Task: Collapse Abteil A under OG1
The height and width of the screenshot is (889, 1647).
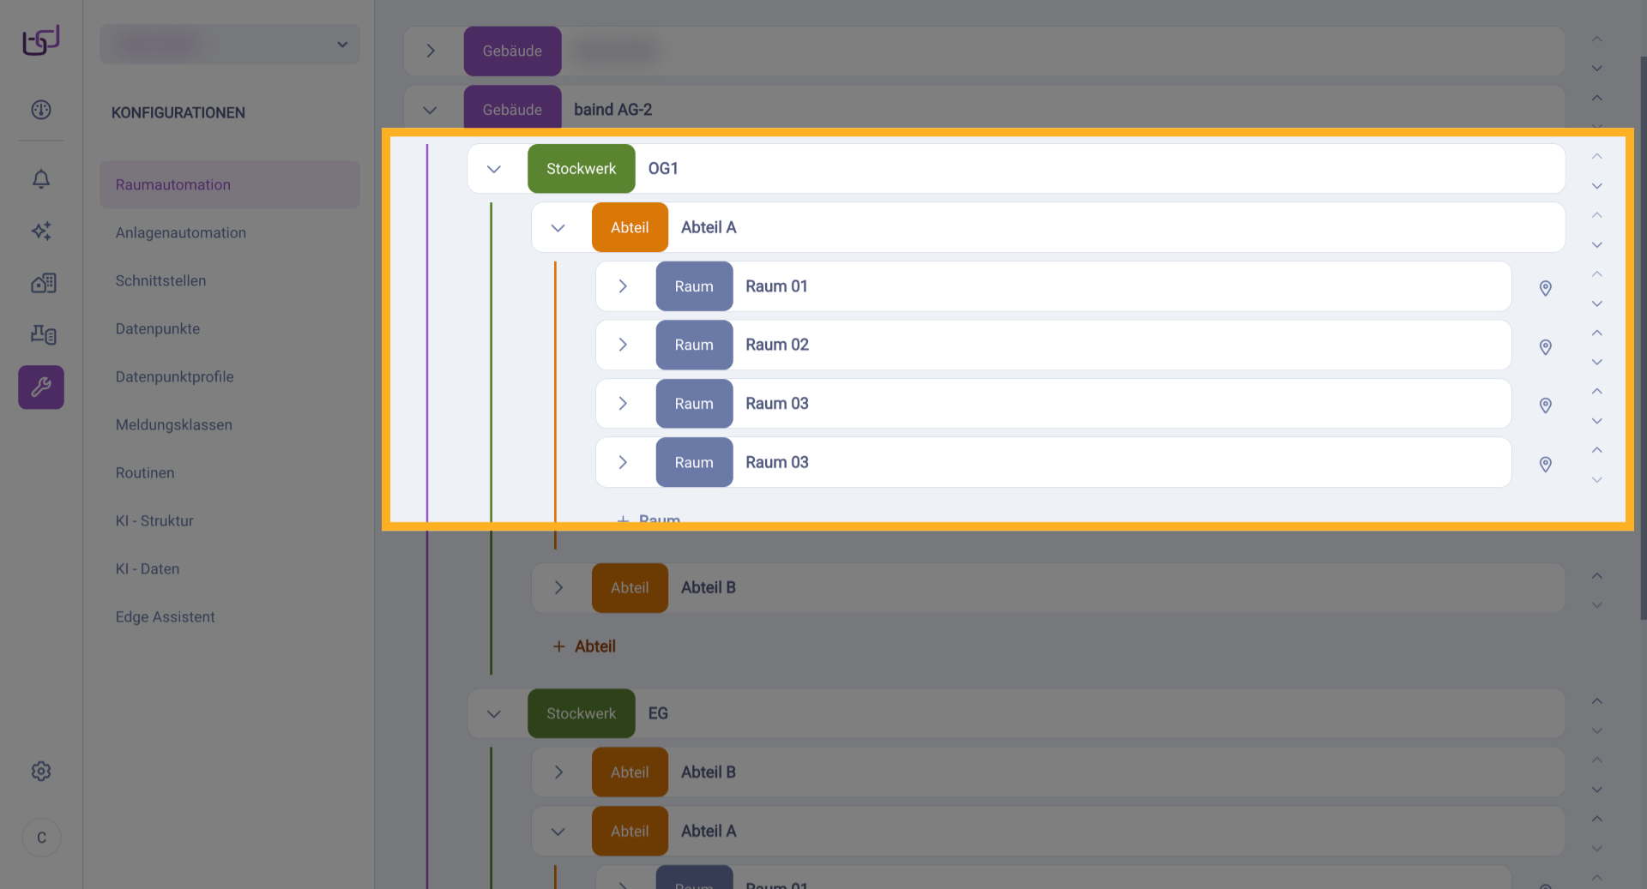Action: tap(558, 228)
